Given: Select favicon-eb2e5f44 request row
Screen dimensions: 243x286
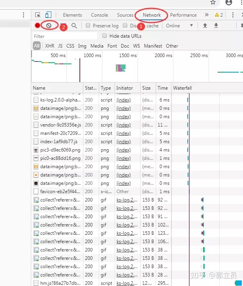Looking at the screenshot, I should click(x=137, y=192).
